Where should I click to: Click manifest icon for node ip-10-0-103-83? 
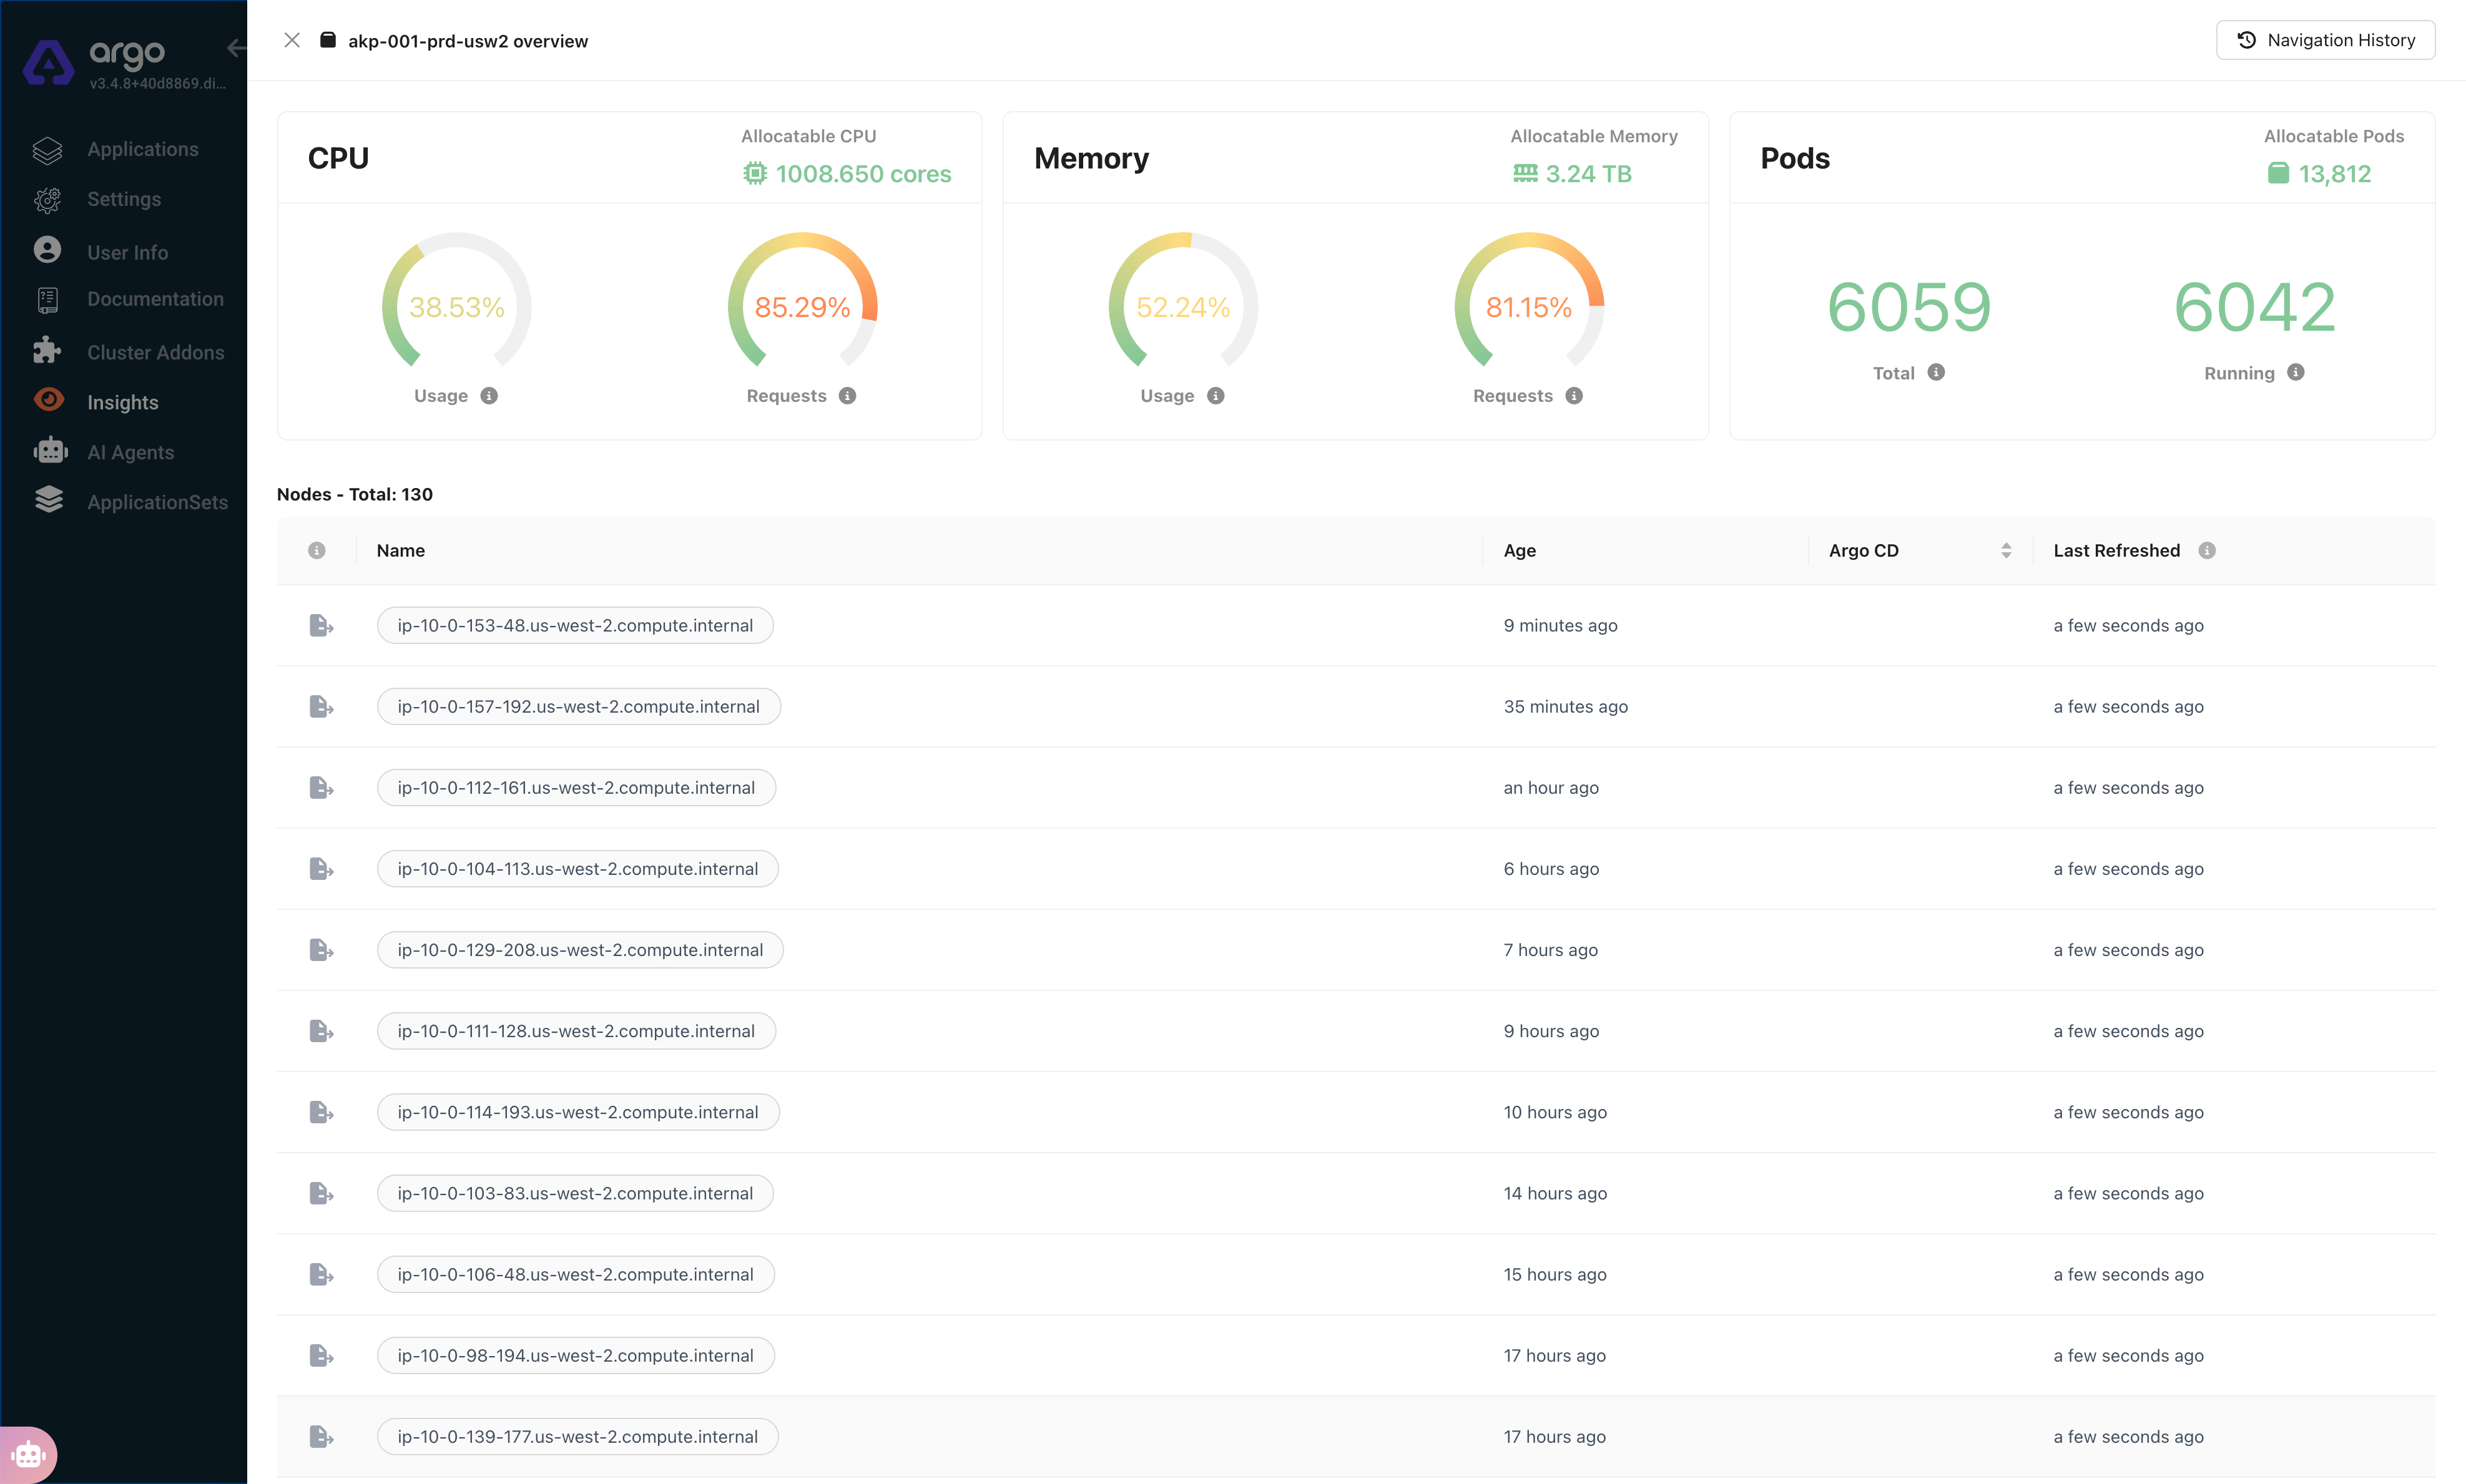[x=321, y=1193]
